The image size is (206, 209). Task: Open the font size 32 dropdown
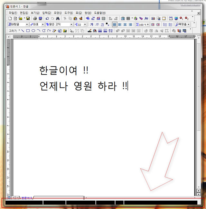coord(85,24)
